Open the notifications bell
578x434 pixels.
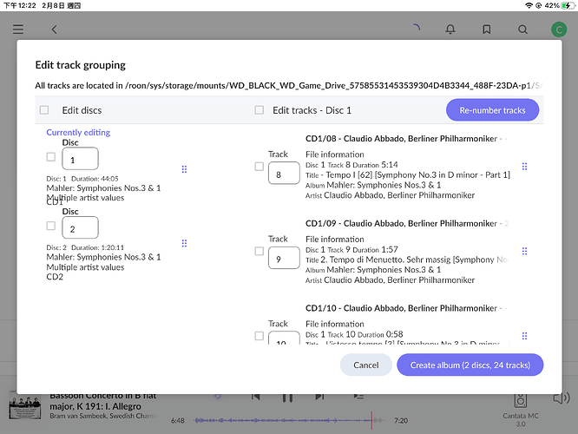pyautogui.click(x=450, y=30)
